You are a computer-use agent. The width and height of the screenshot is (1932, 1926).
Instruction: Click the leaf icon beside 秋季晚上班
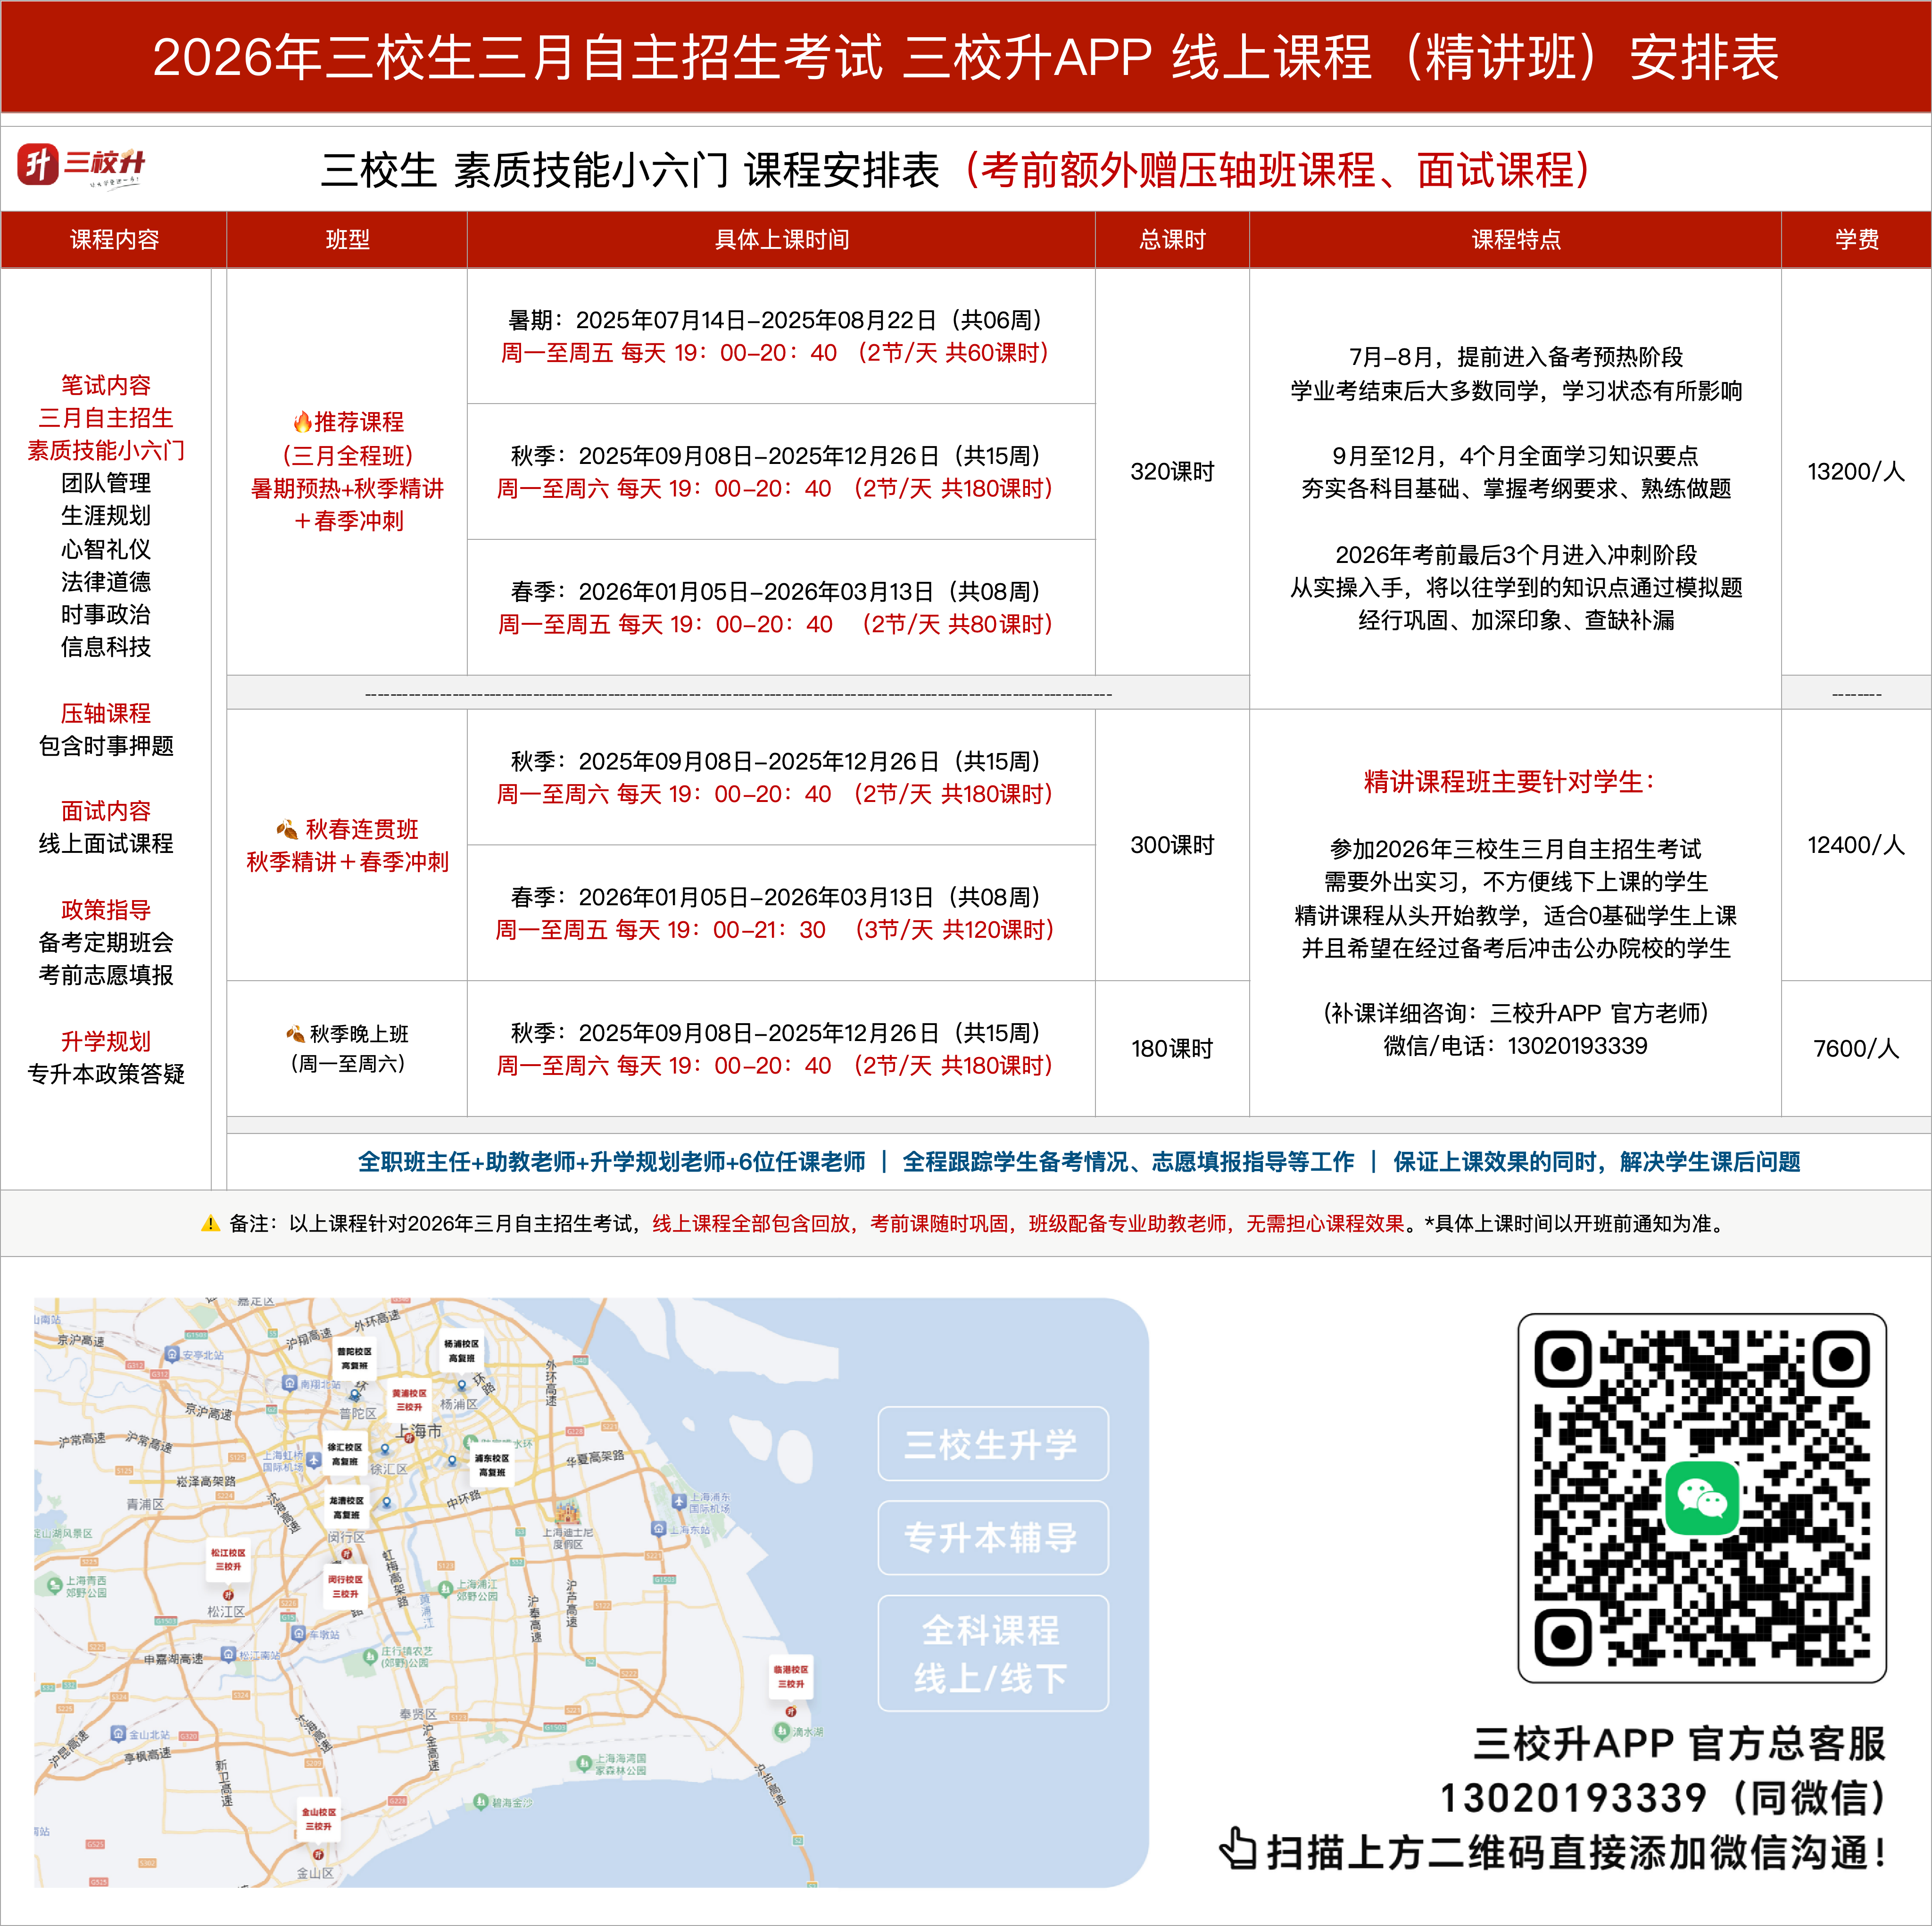coord(295,1033)
